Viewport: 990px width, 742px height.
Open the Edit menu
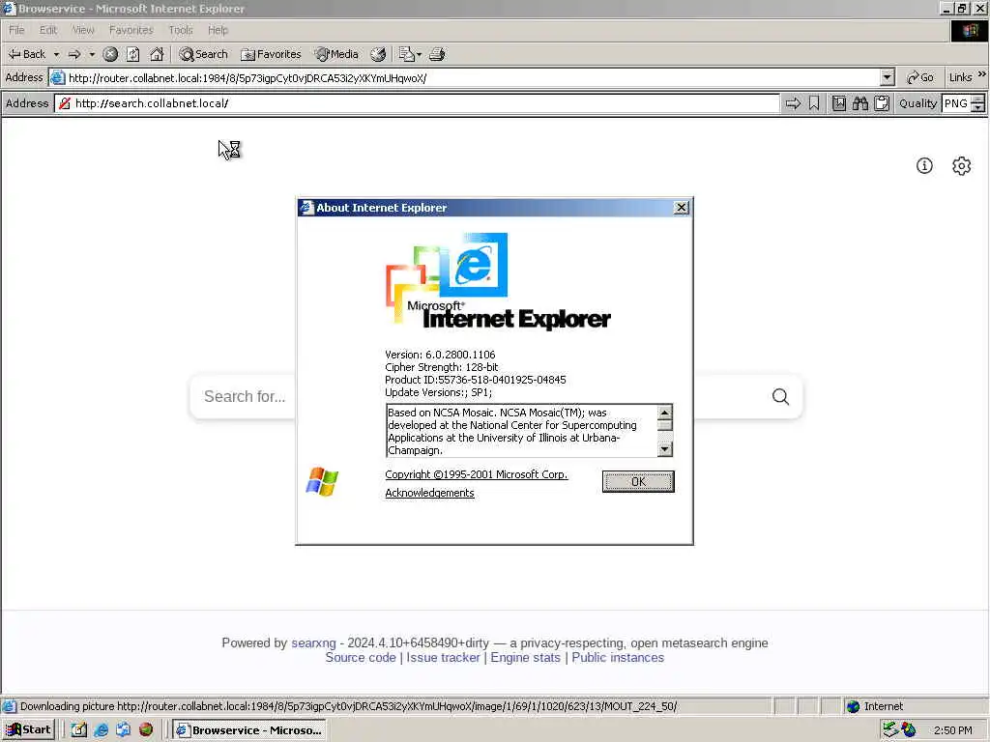(x=48, y=30)
